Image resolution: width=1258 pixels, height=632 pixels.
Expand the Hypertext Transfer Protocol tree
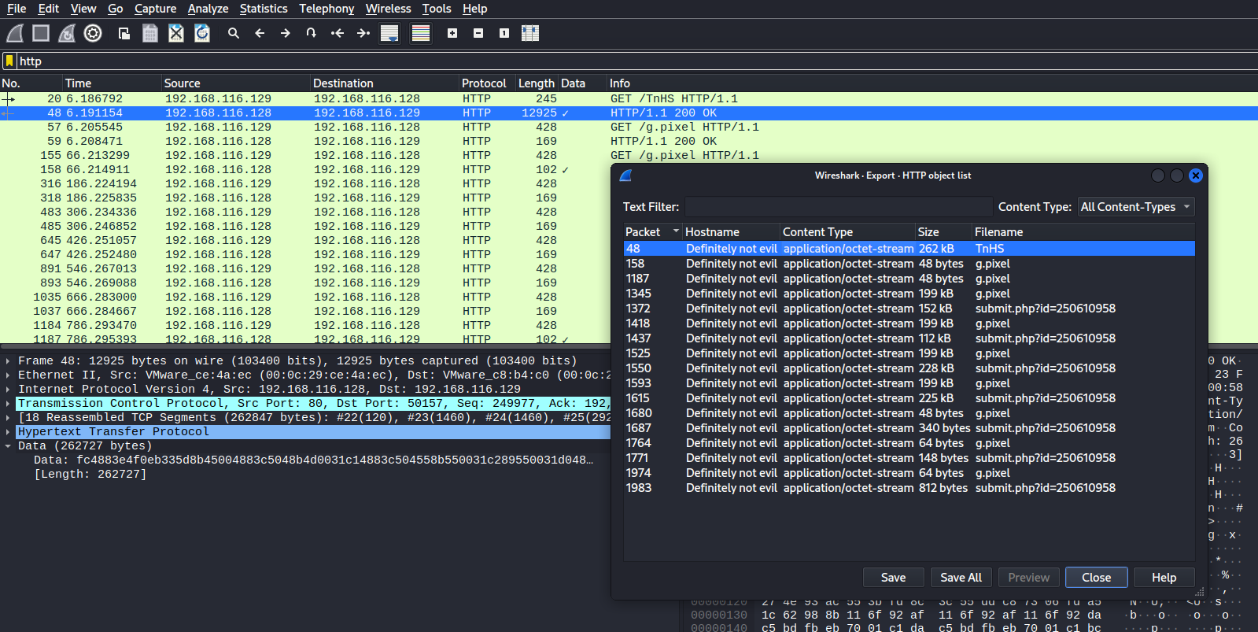click(x=8, y=432)
